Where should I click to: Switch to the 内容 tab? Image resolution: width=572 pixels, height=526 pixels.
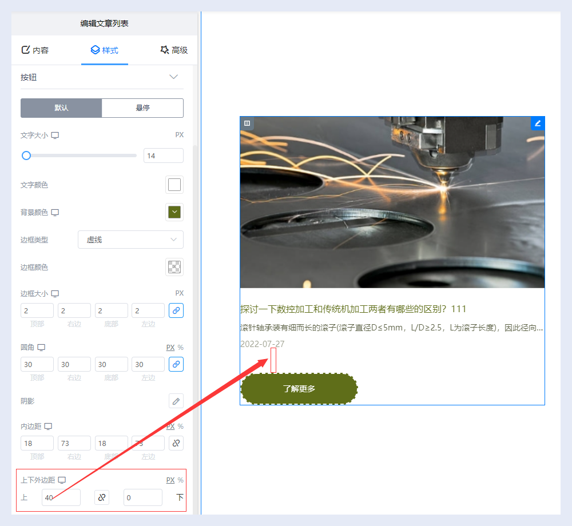pos(35,50)
